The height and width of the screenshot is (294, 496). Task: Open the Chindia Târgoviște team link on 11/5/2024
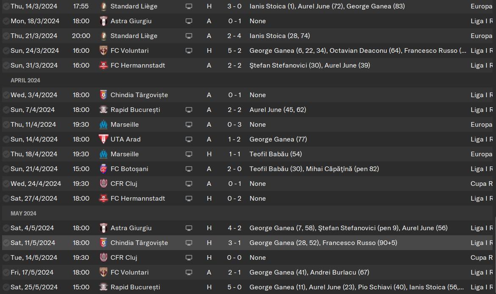[x=139, y=243]
